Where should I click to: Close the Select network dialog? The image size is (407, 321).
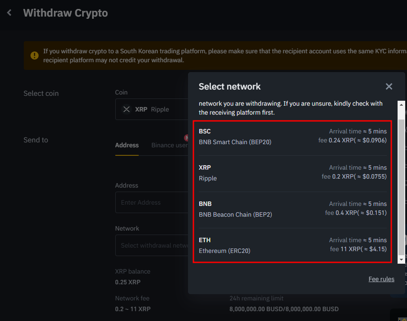click(x=389, y=86)
